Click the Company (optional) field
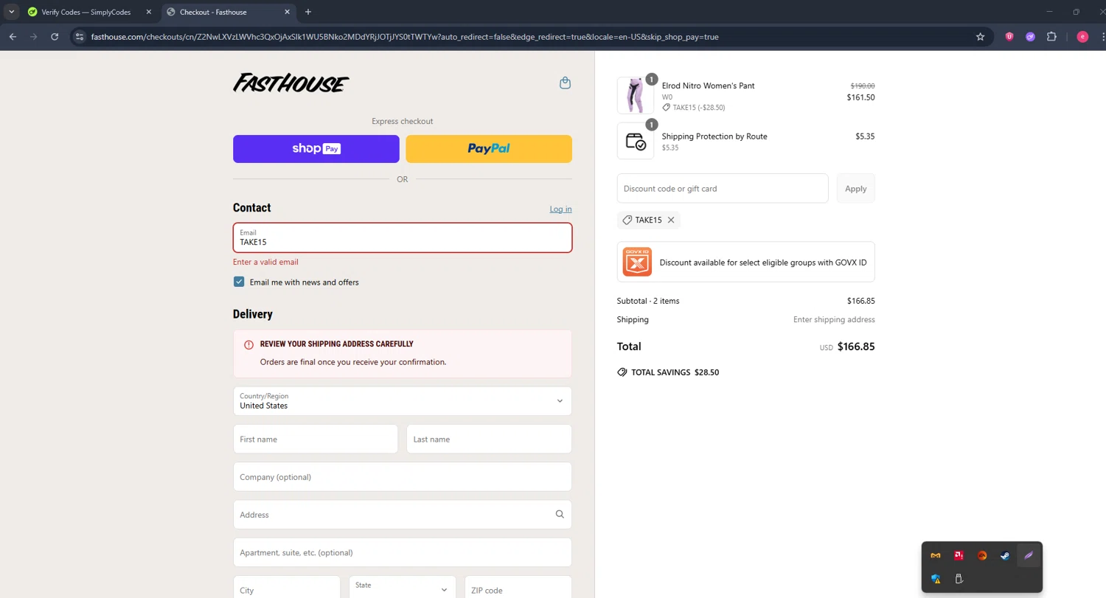The image size is (1106, 598). 403,477
